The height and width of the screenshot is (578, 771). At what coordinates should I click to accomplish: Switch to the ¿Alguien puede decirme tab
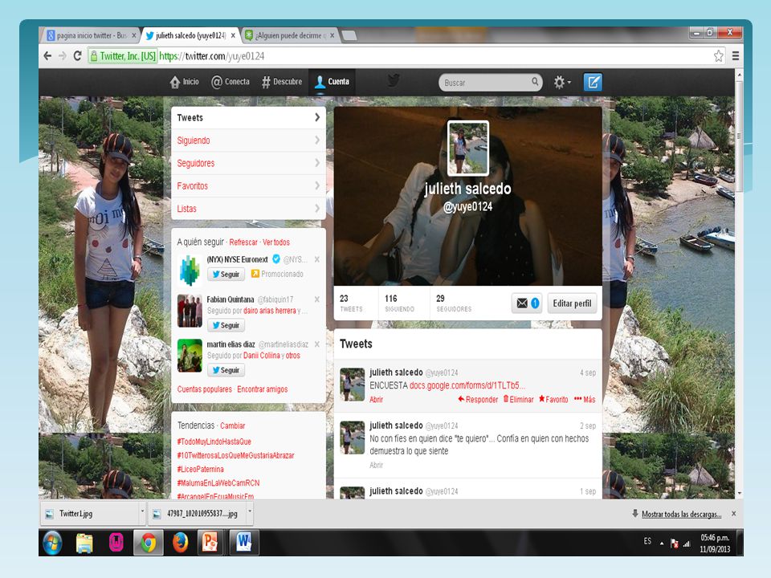tap(289, 35)
